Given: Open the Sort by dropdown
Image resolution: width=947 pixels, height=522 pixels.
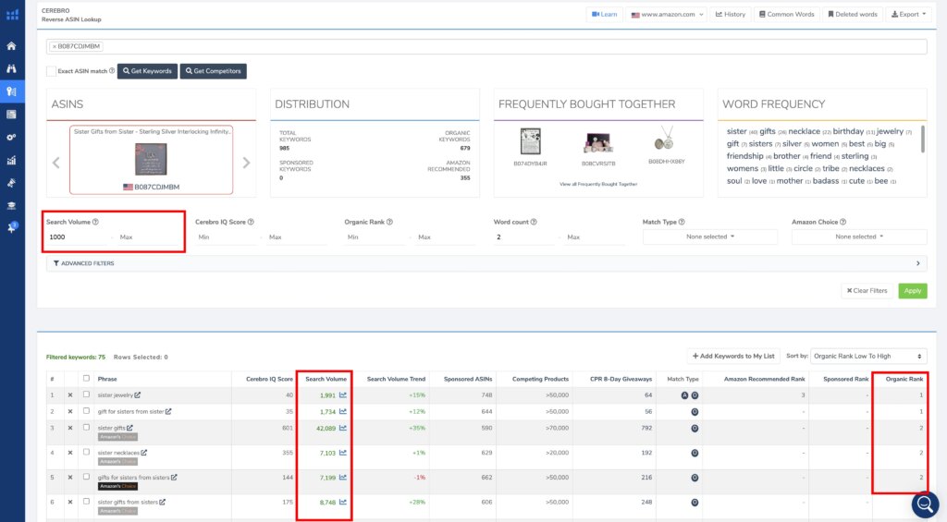Looking at the screenshot, I should click(867, 356).
